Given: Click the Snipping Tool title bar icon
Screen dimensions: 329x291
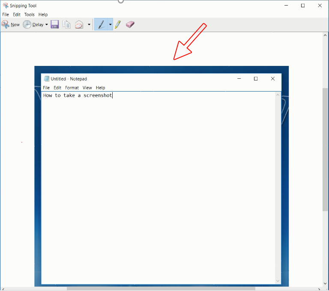Looking at the screenshot, I should 6,6.
